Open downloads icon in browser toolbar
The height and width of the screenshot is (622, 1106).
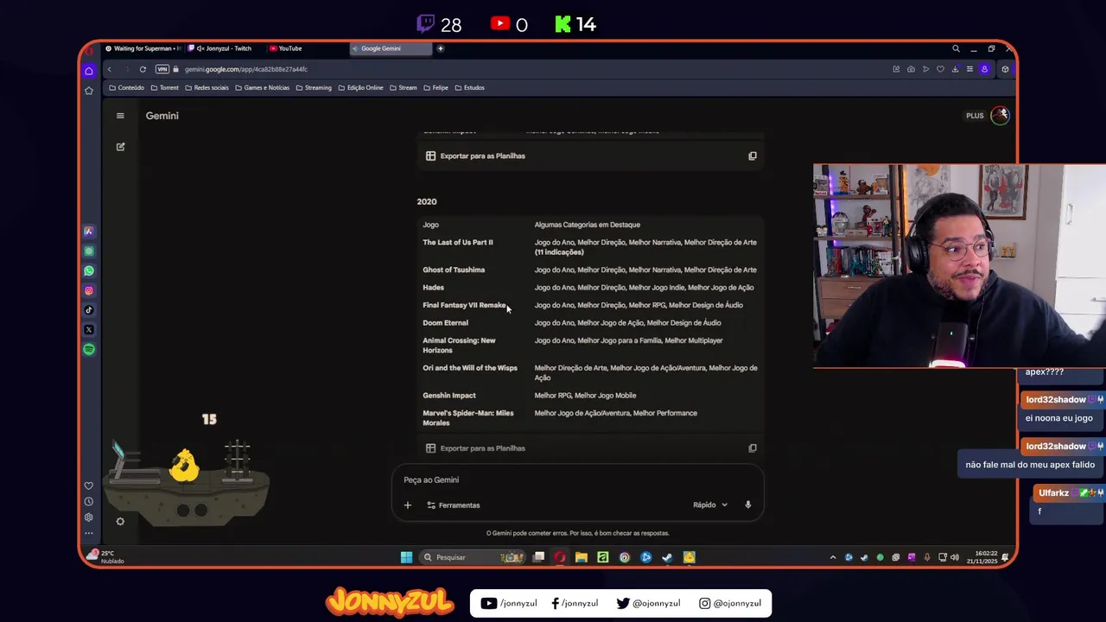(955, 69)
